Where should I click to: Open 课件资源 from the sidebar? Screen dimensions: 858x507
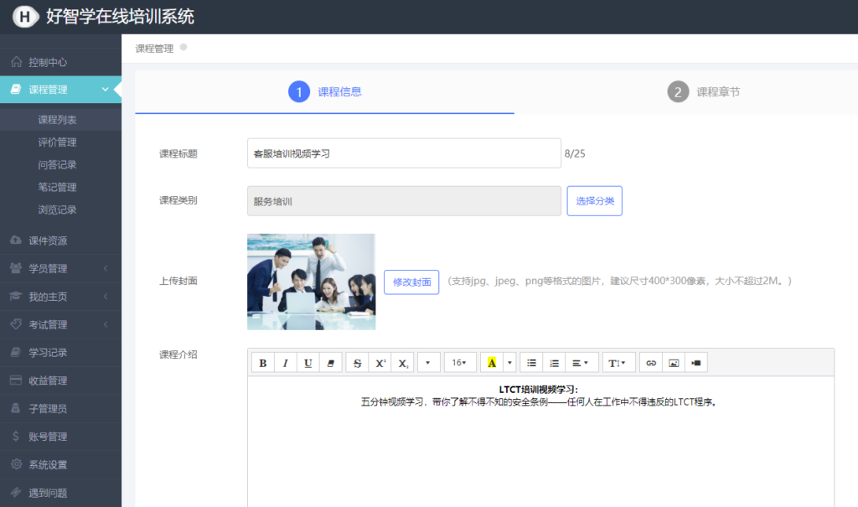click(60, 241)
